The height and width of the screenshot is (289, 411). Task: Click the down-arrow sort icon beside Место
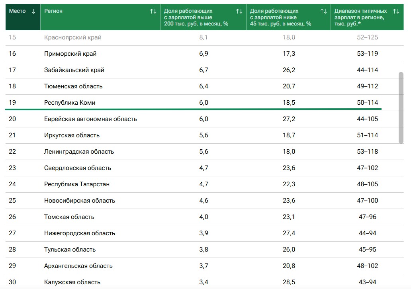(33, 11)
